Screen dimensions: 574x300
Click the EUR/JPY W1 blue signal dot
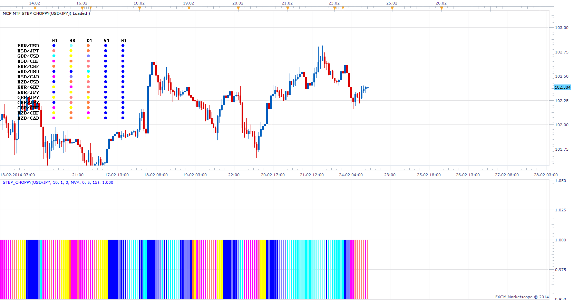pyautogui.click(x=106, y=92)
